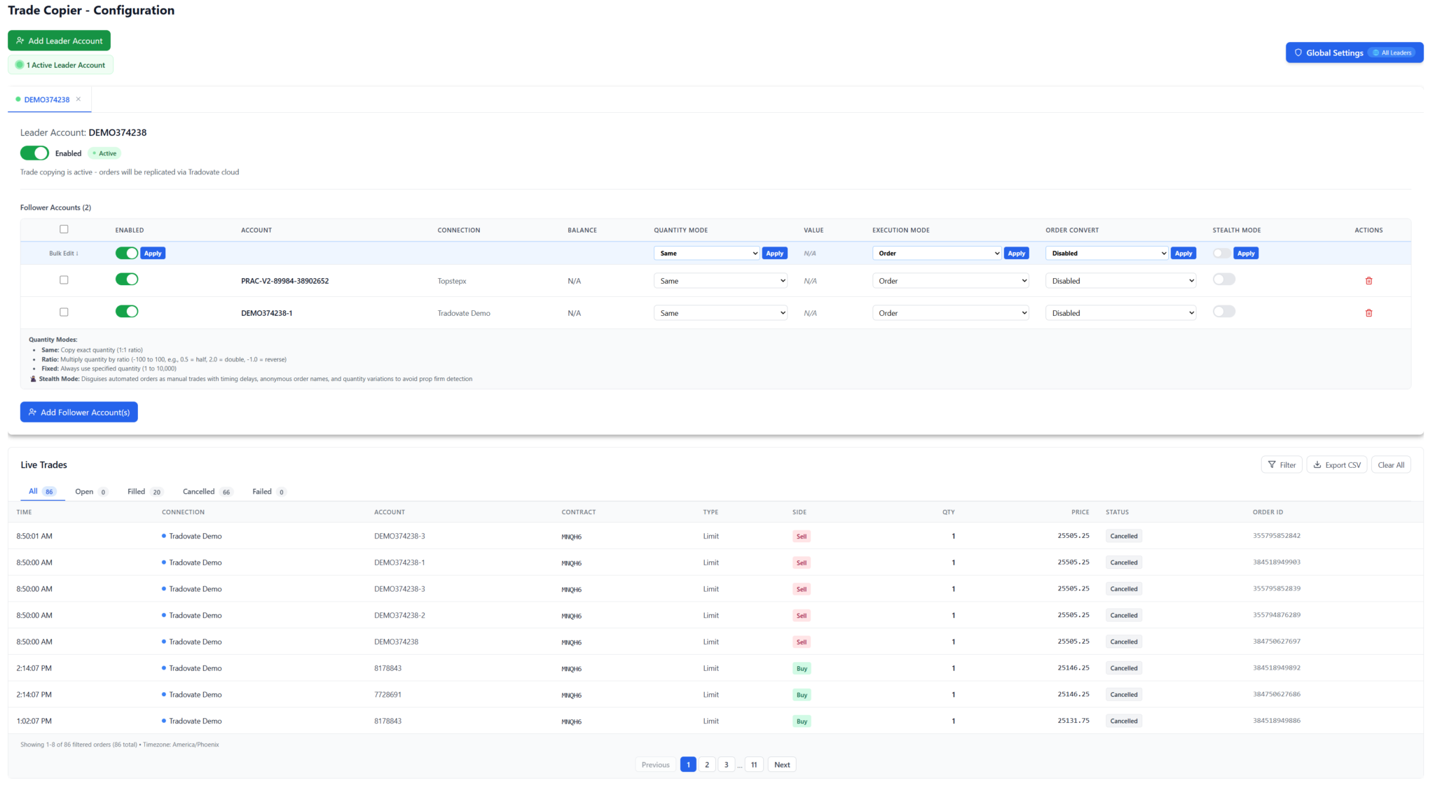Open bulk edit Execution Mode dropdown
The image size is (1435, 788).
(936, 254)
